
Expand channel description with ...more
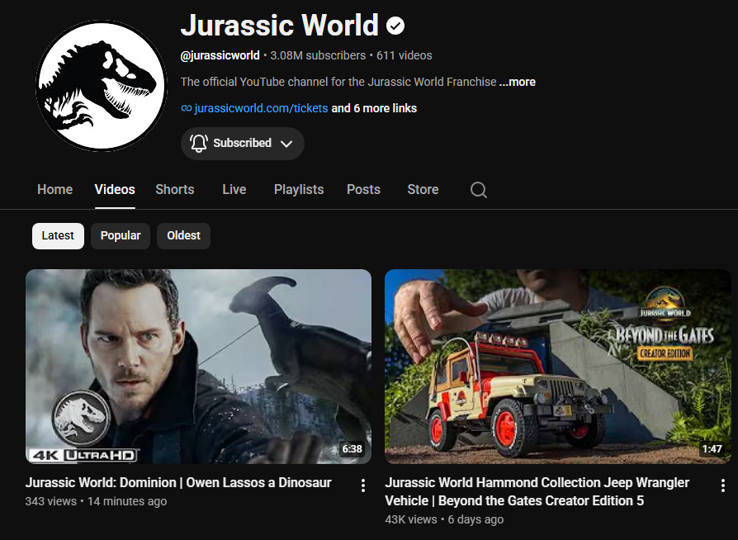(x=518, y=82)
